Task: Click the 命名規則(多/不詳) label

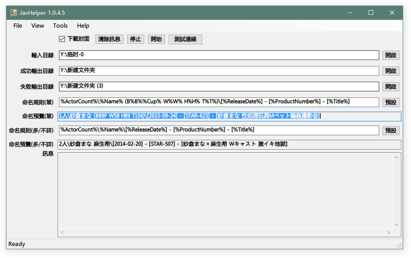Action: click(31, 131)
